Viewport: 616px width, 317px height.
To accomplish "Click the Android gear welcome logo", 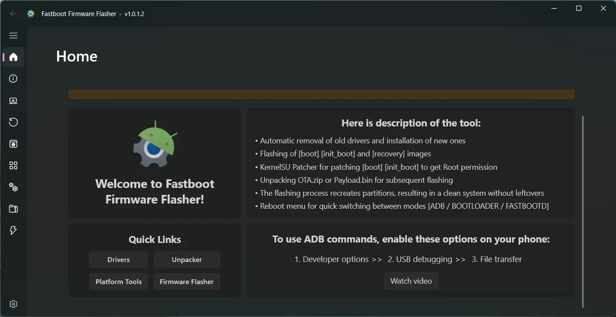I will tap(155, 144).
